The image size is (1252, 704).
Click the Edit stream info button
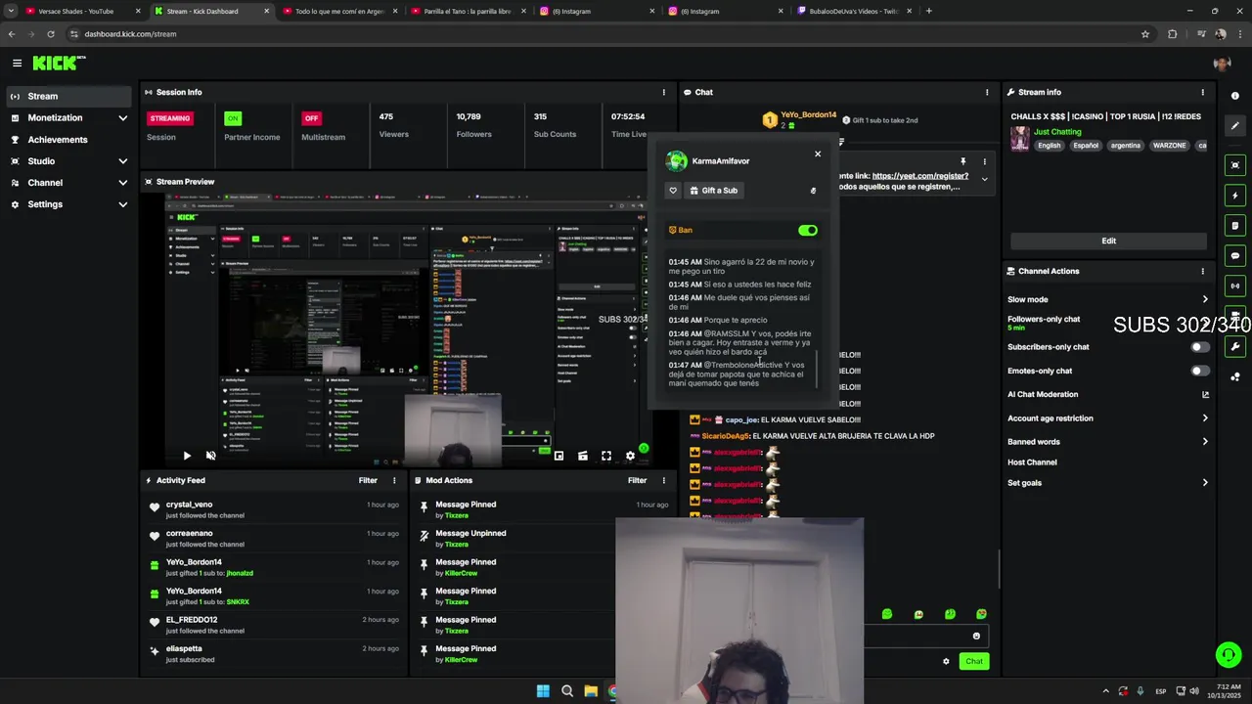point(1108,241)
